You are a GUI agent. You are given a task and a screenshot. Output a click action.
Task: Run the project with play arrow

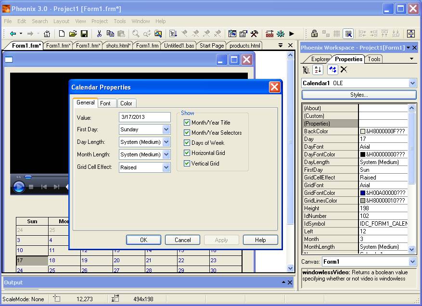click(292, 34)
